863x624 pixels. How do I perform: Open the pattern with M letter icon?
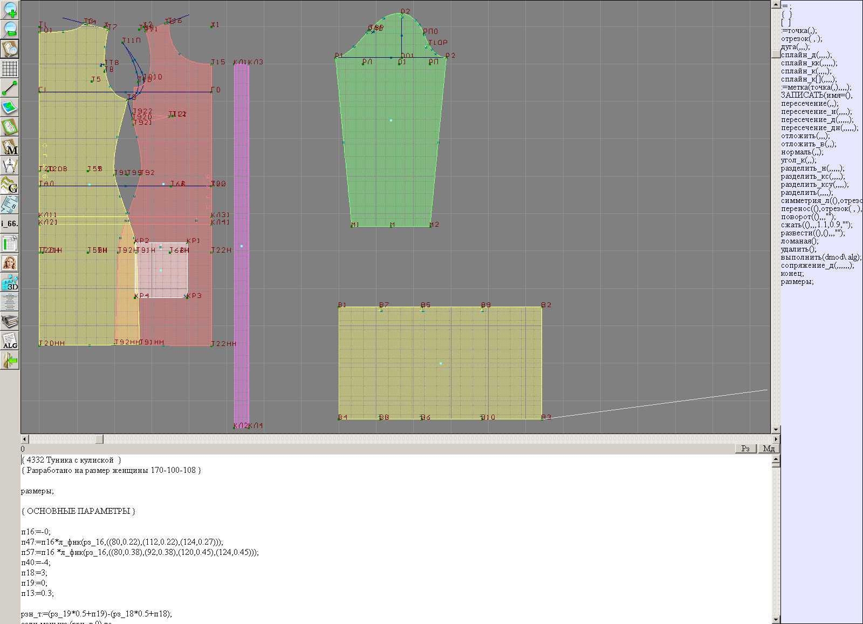[10, 147]
